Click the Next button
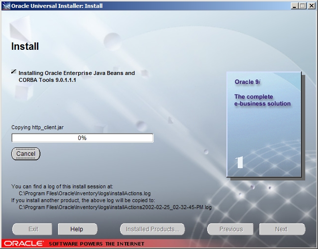The height and width of the screenshot is (249, 318). click(282, 229)
